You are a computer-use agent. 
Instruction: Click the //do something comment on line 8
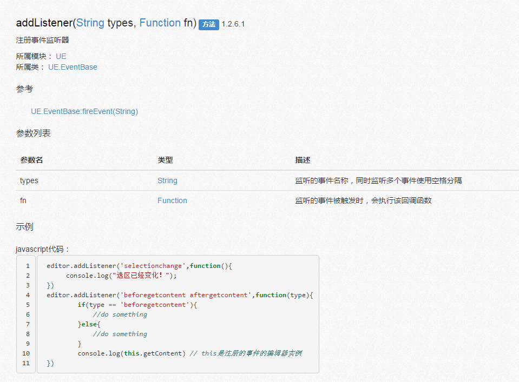click(120, 334)
